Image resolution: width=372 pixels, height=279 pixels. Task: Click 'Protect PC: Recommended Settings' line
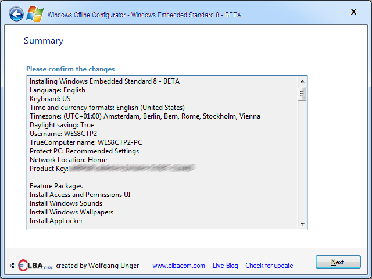tap(84, 151)
